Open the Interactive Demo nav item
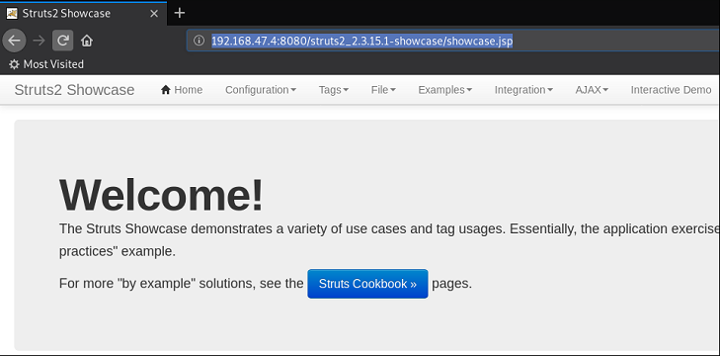The width and height of the screenshot is (720, 356). point(671,90)
